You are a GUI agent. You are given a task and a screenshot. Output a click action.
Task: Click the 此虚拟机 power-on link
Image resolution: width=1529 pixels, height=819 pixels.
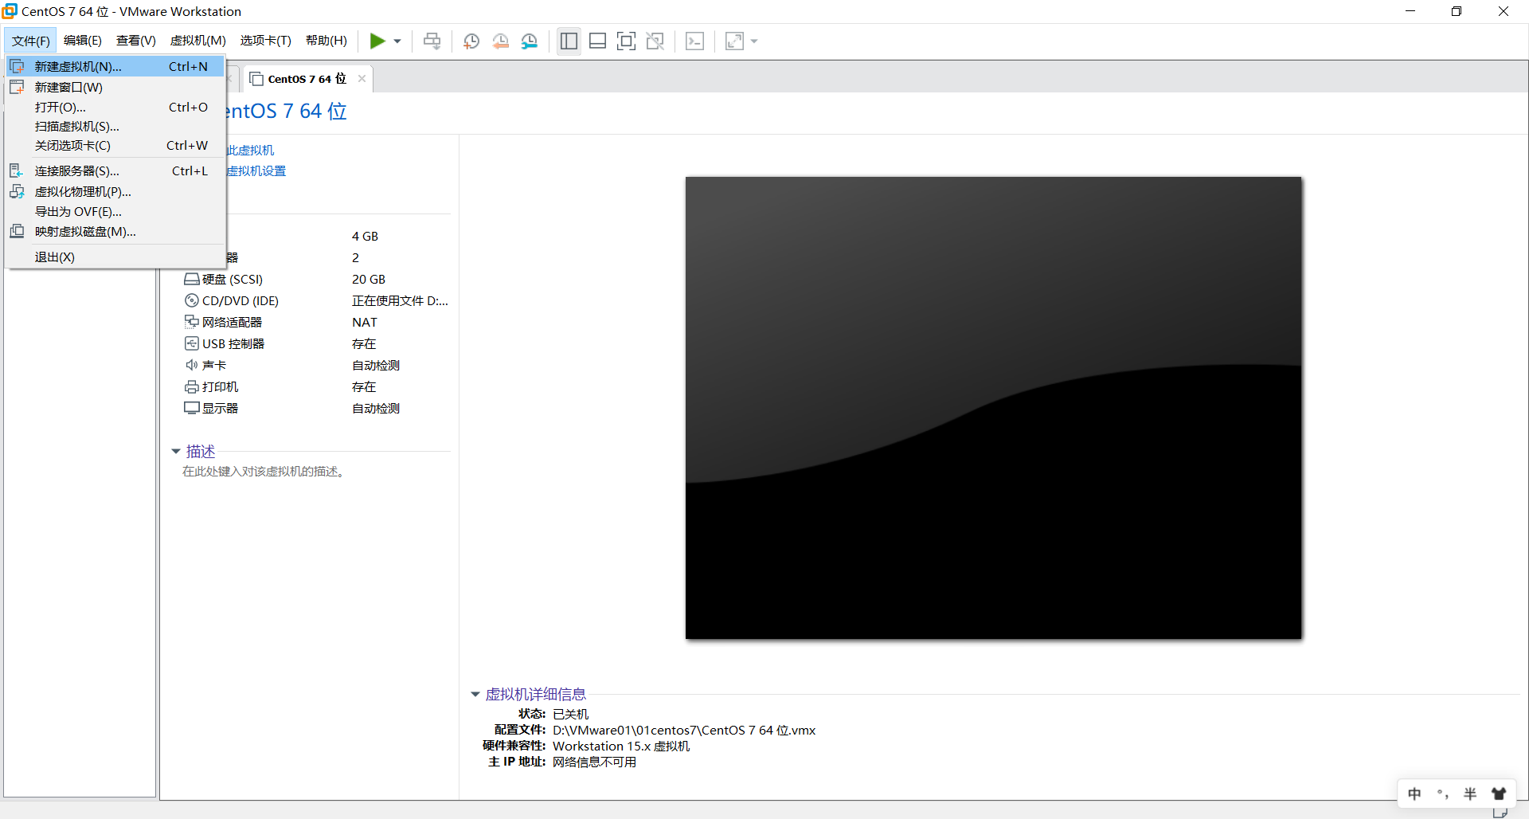point(251,150)
